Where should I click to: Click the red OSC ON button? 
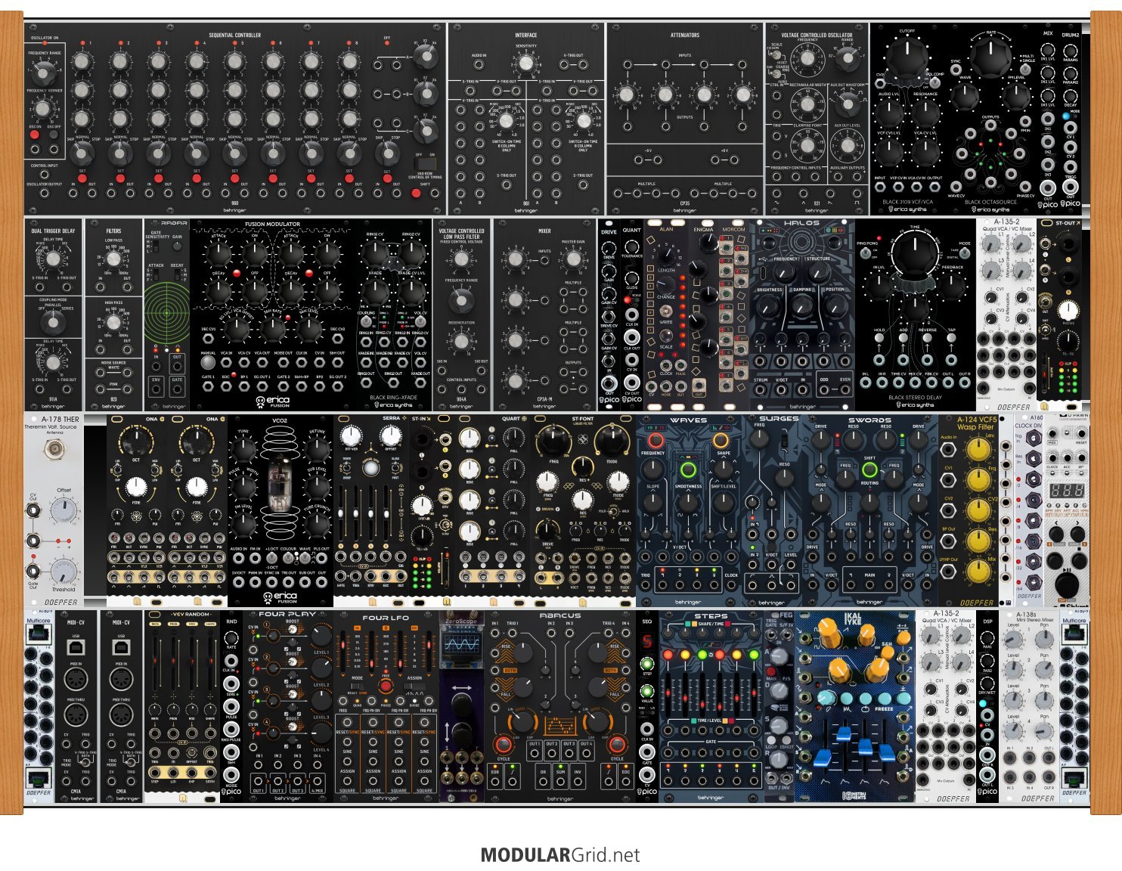[34, 135]
